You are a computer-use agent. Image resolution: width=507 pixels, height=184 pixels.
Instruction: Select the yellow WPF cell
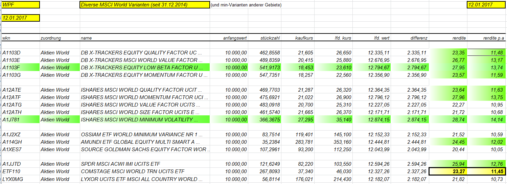pyautogui.click(x=20, y=5)
